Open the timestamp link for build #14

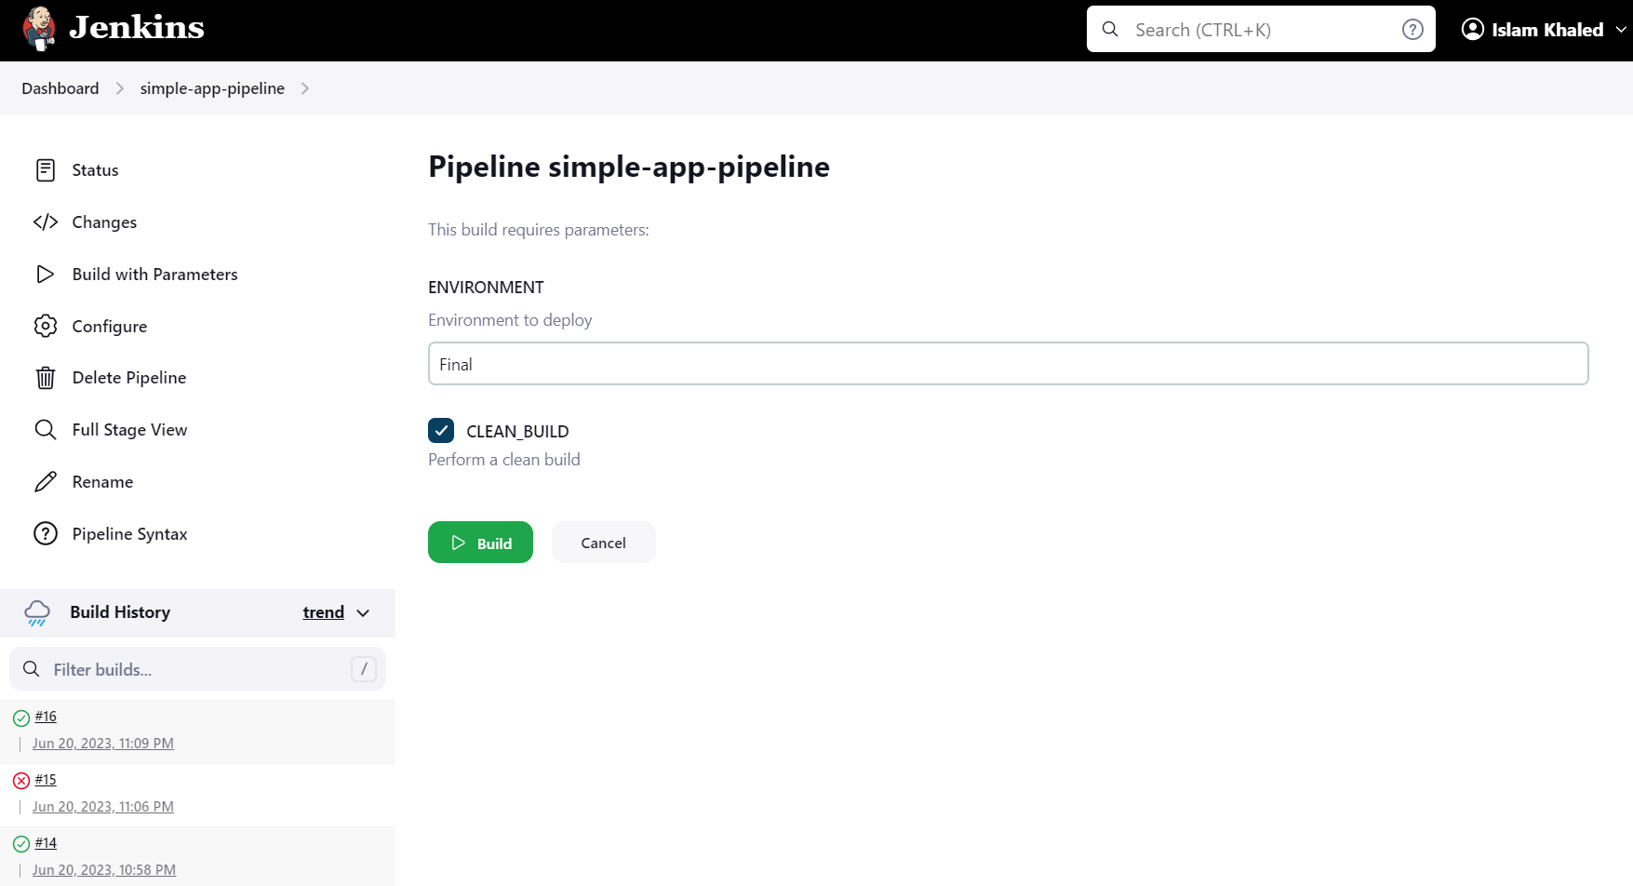[x=102, y=869]
